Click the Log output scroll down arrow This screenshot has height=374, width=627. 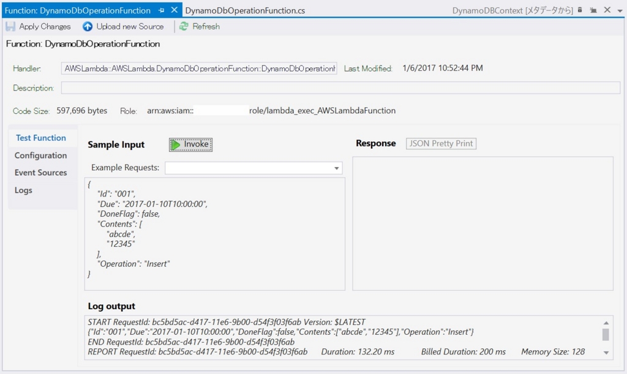point(606,353)
